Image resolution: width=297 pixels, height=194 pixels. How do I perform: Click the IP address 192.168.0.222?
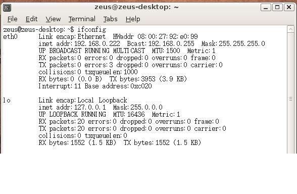coord(97,43)
